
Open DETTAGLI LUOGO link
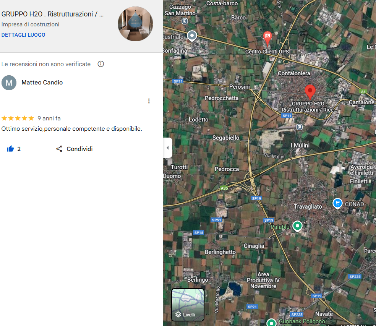pos(23,35)
